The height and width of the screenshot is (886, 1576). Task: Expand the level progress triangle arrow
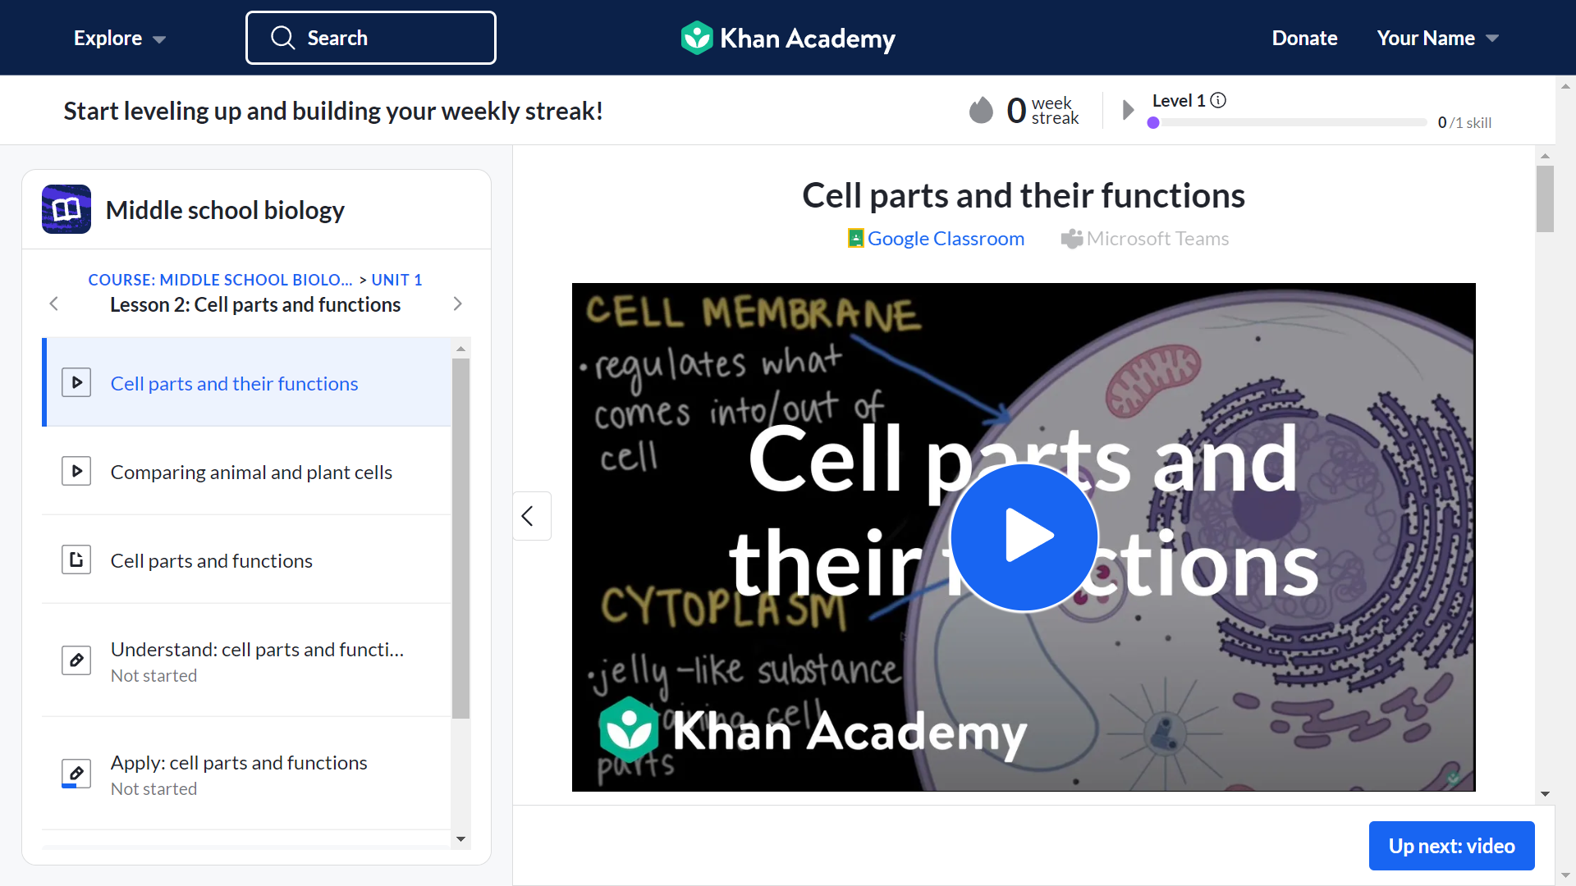pyautogui.click(x=1128, y=110)
